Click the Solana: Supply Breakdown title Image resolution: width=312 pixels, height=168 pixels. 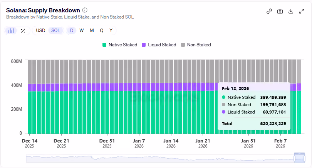[43, 10]
